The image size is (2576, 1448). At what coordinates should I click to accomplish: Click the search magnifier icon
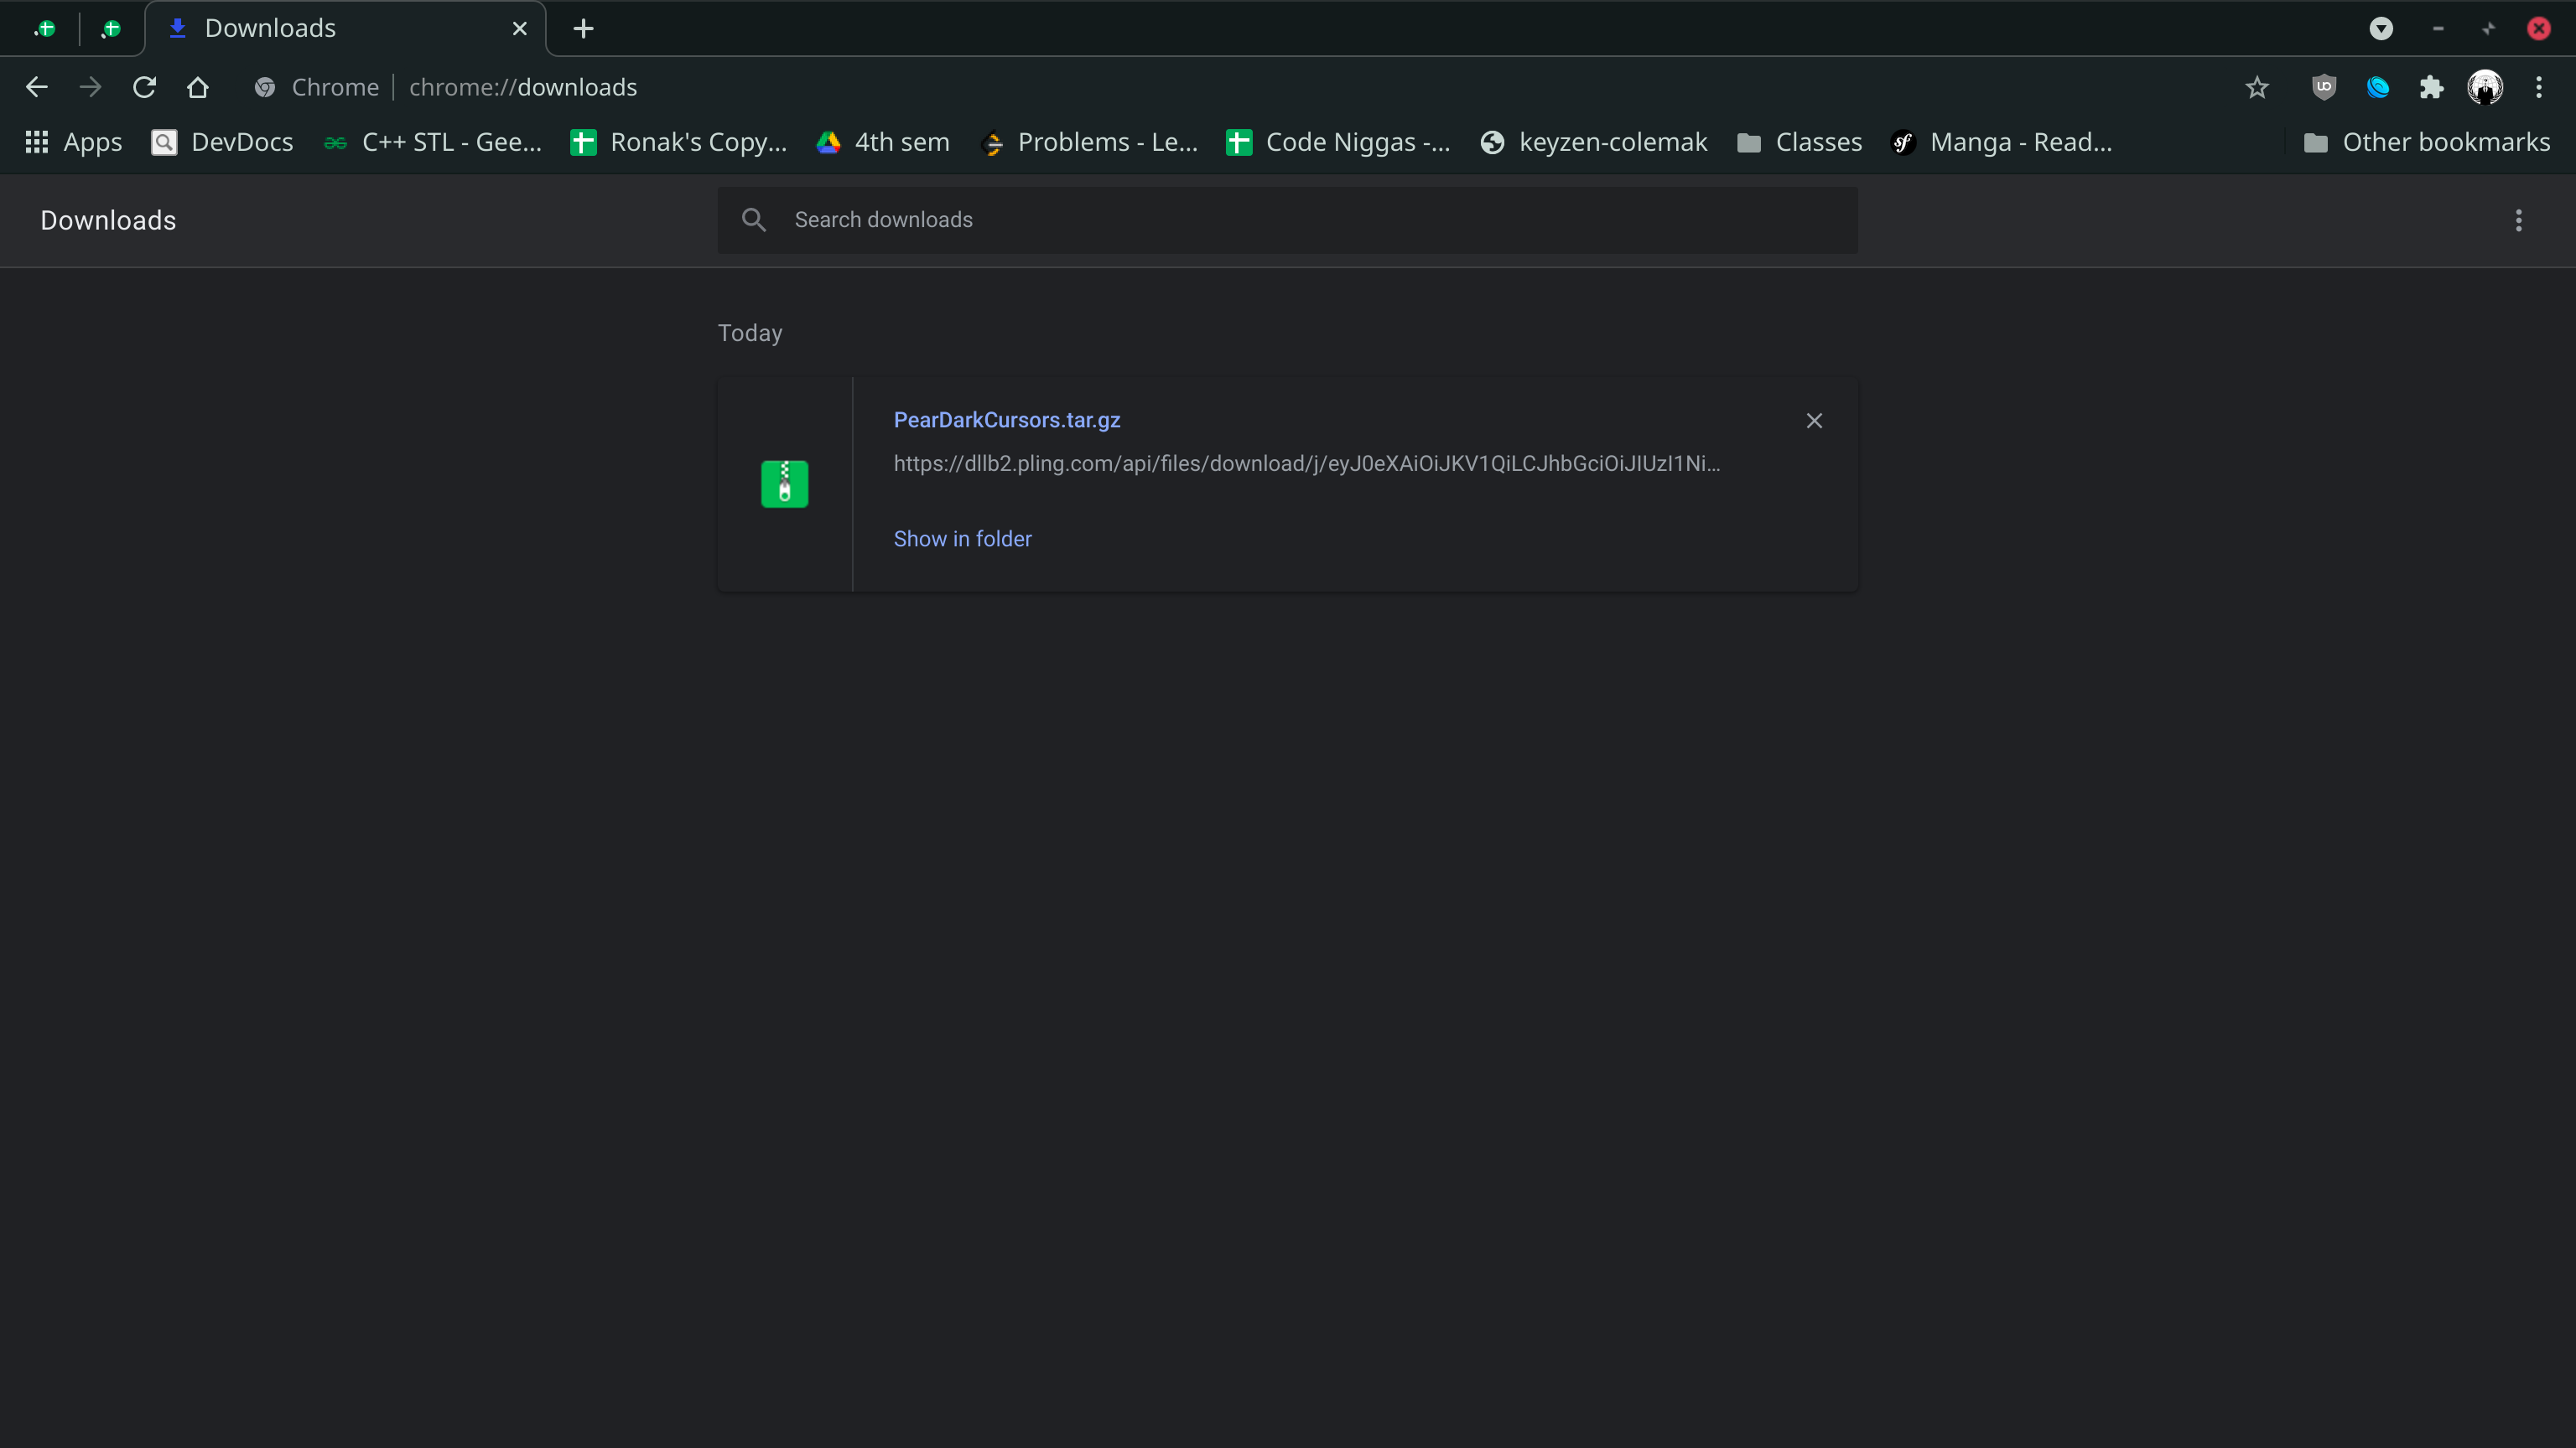coord(754,220)
